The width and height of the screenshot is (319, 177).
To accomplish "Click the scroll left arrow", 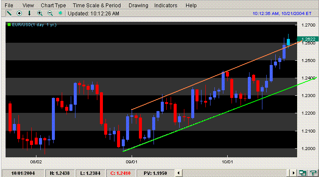I will point(178,173).
